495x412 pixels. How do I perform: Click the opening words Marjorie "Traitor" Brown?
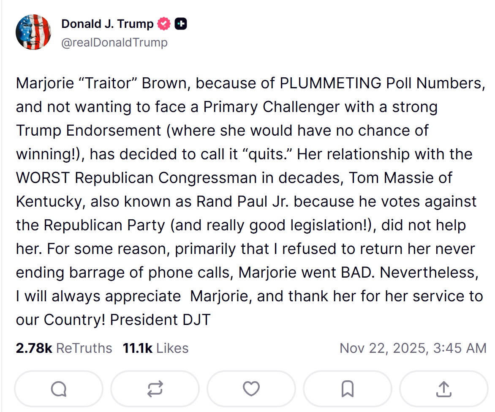point(100,83)
